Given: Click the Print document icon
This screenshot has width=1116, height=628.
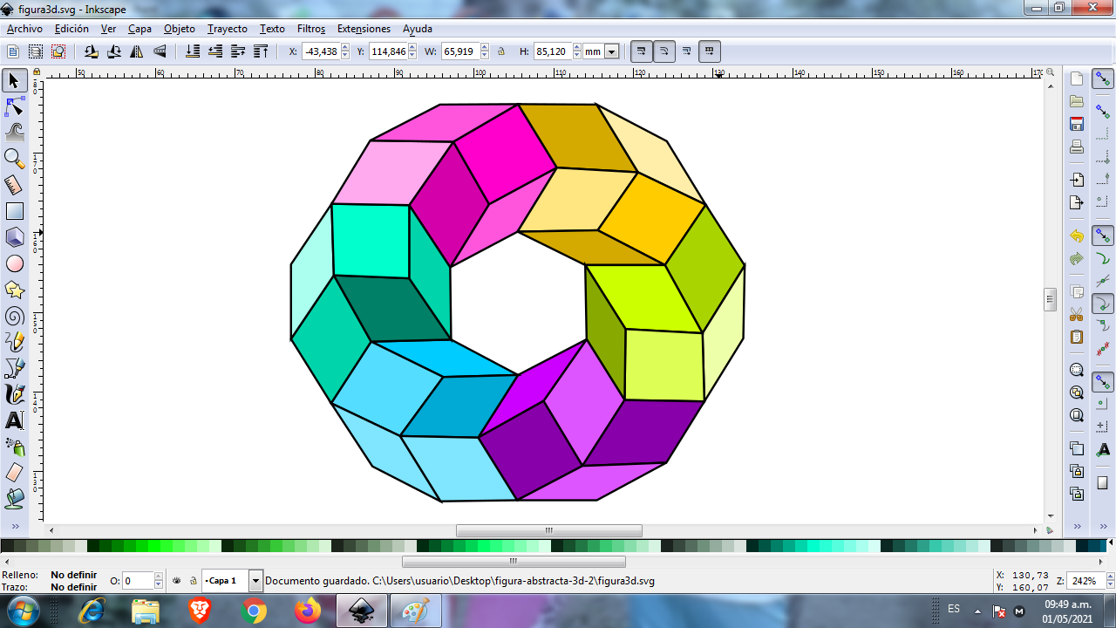Looking at the screenshot, I should coord(1077,147).
